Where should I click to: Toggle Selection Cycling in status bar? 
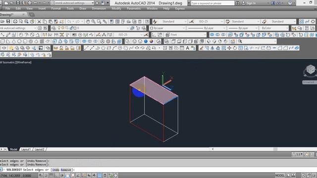click(x=110, y=176)
